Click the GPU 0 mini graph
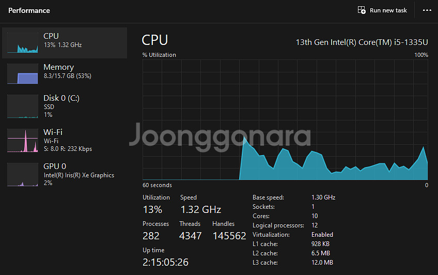438x275 pixels. [x=23, y=174]
